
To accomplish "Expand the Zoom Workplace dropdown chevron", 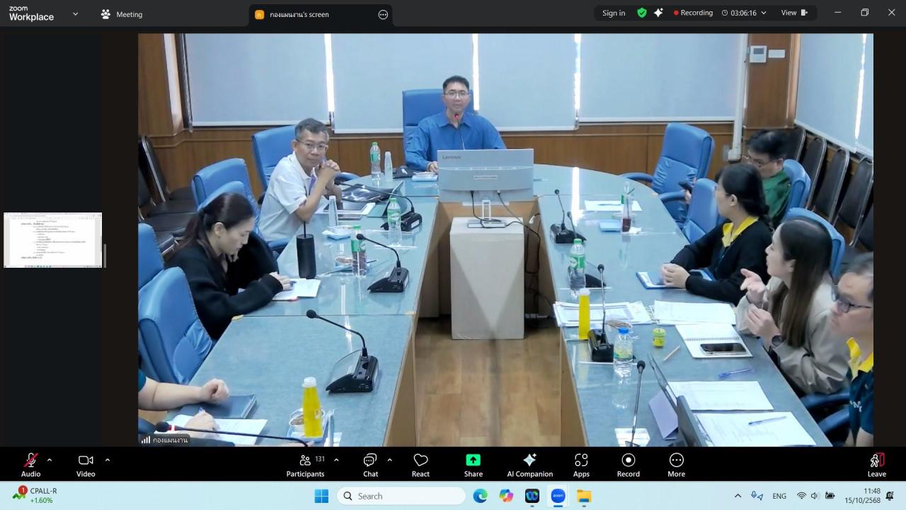I will pyautogui.click(x=76, y=13).
